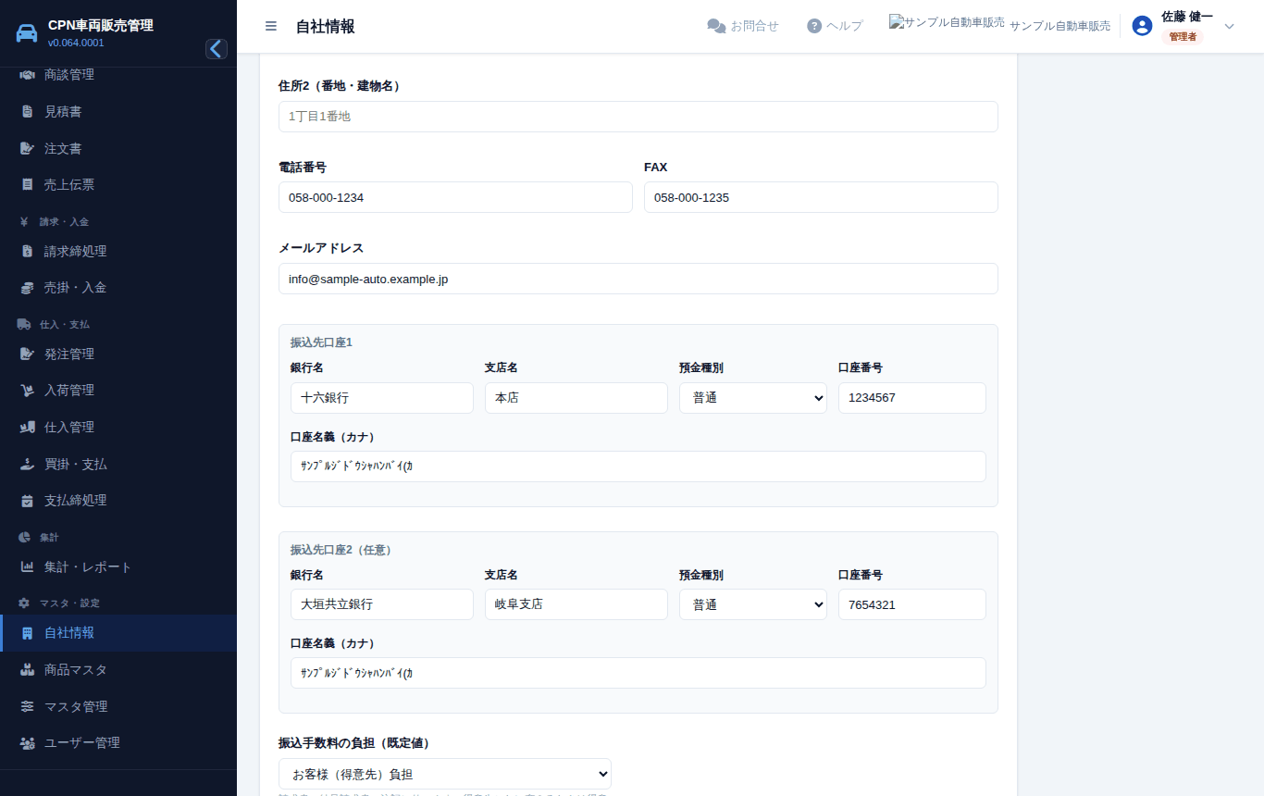Image resolution: width=1264 pixels, height=796 pixels.
Task: Expand the user menu chevron
Action: point(1229,26)
